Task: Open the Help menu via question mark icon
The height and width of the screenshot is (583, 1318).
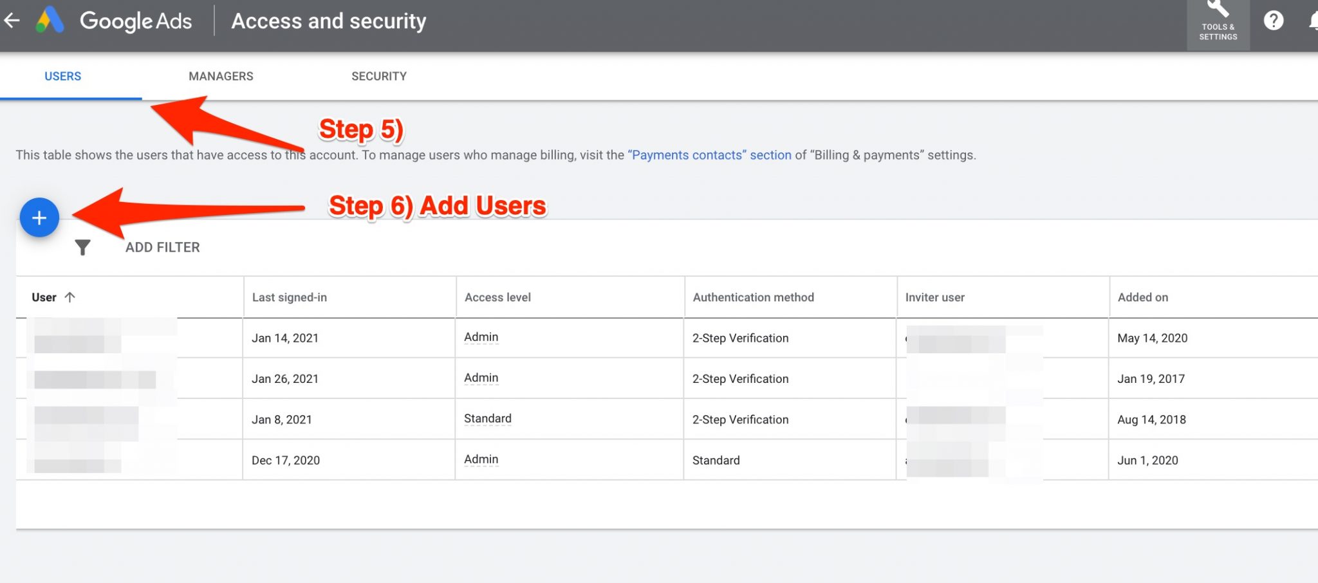Action: tap(1274, 21)
